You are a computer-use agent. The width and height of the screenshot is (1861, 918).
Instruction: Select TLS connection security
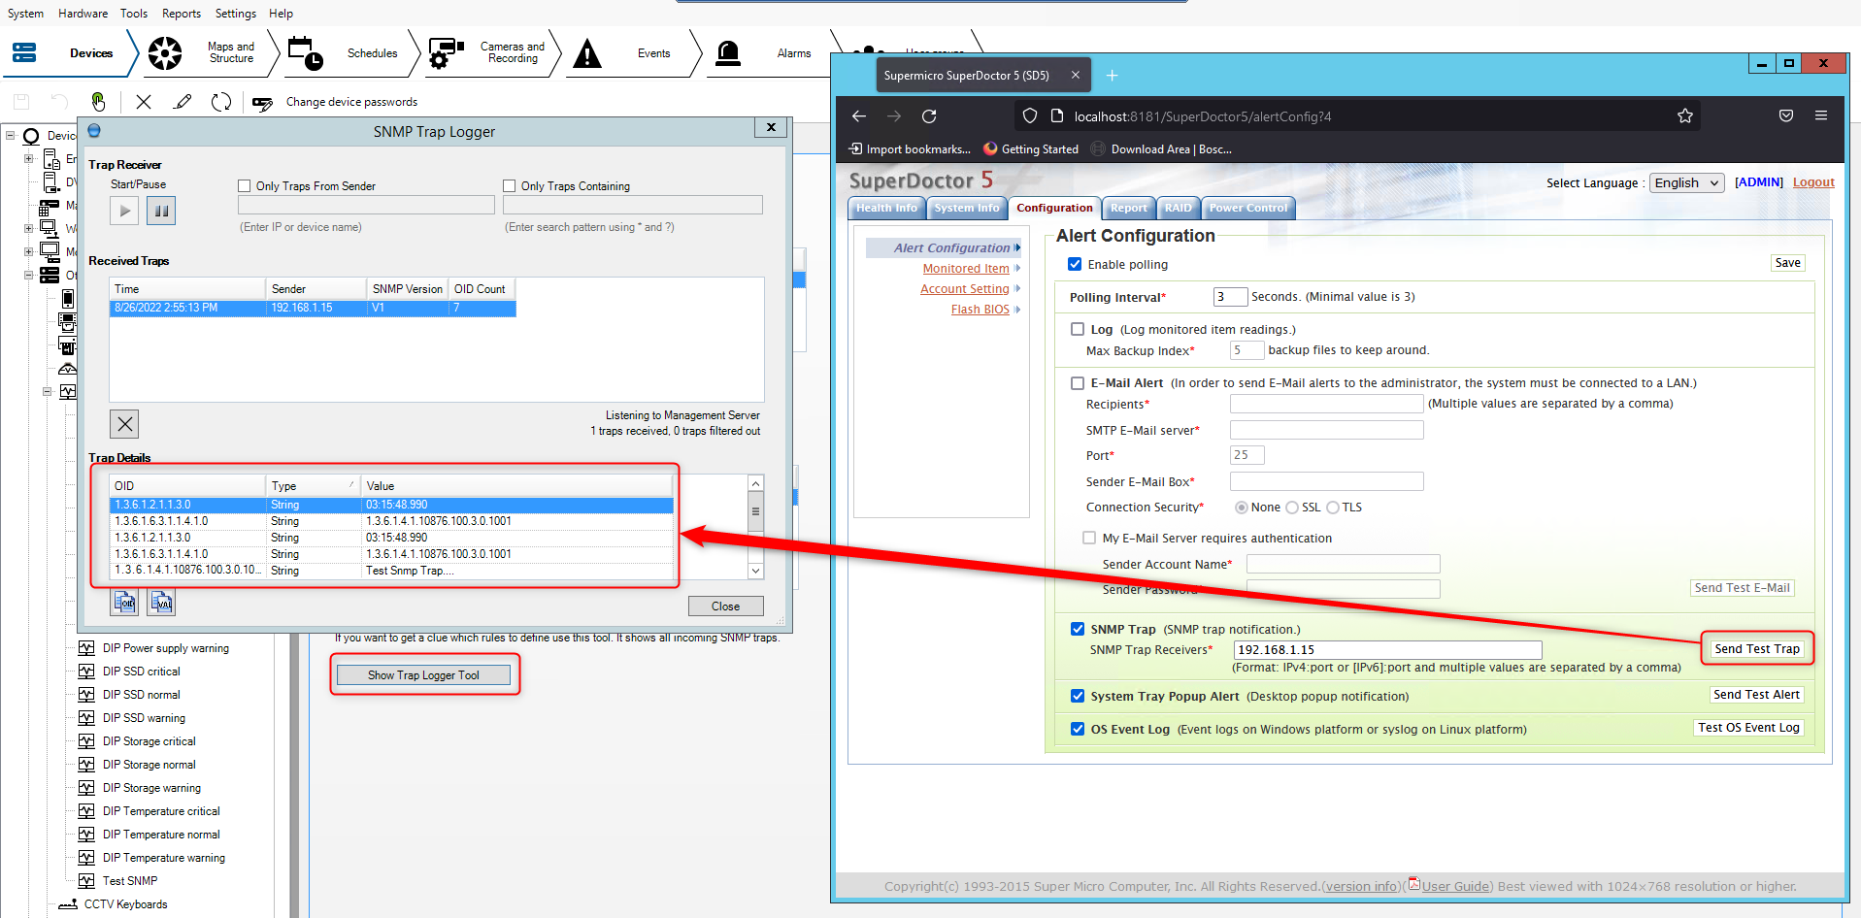pyautogui.click(x=1333, y=508)
